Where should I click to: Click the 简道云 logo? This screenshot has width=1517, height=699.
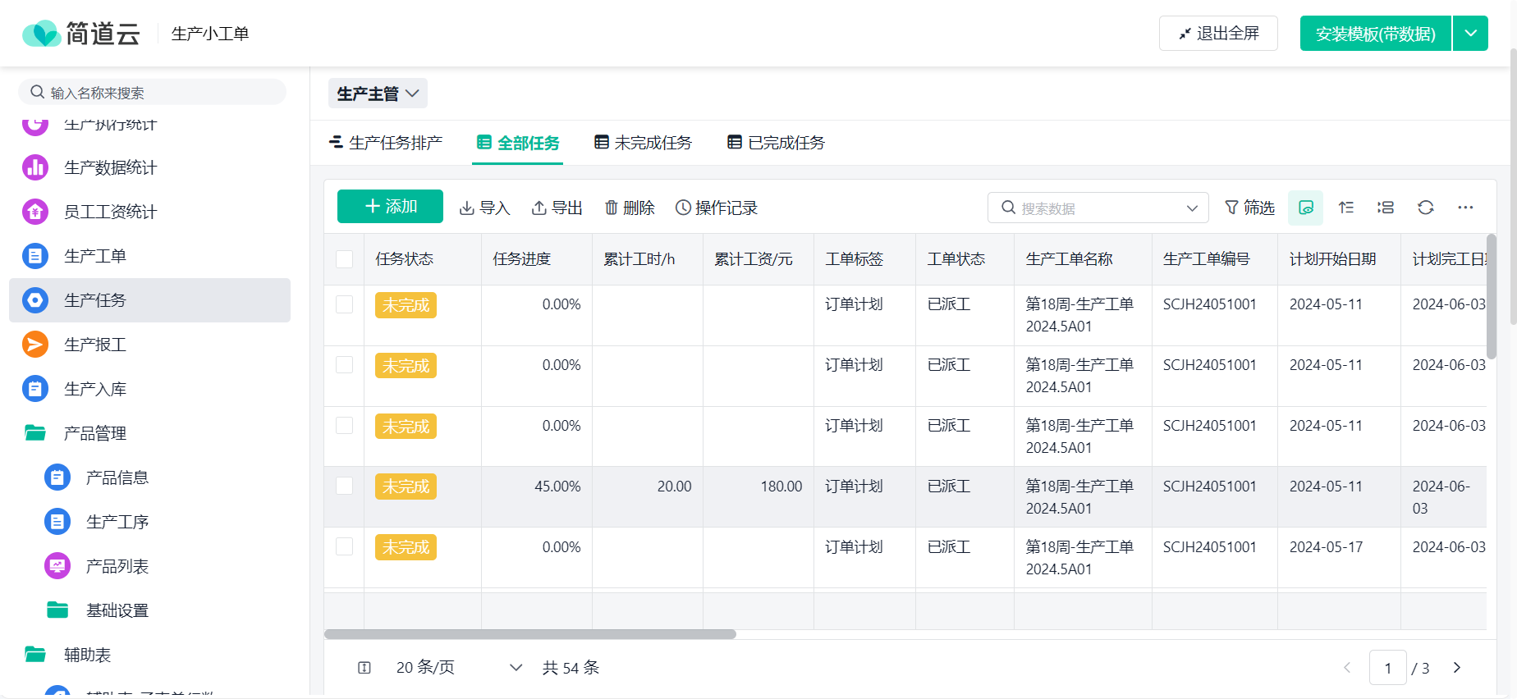click(81, 34)
